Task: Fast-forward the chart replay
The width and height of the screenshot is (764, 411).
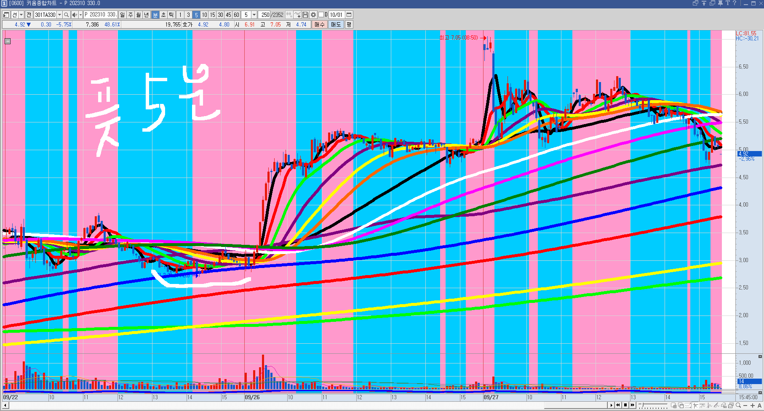Action: (x=632, y=405)
